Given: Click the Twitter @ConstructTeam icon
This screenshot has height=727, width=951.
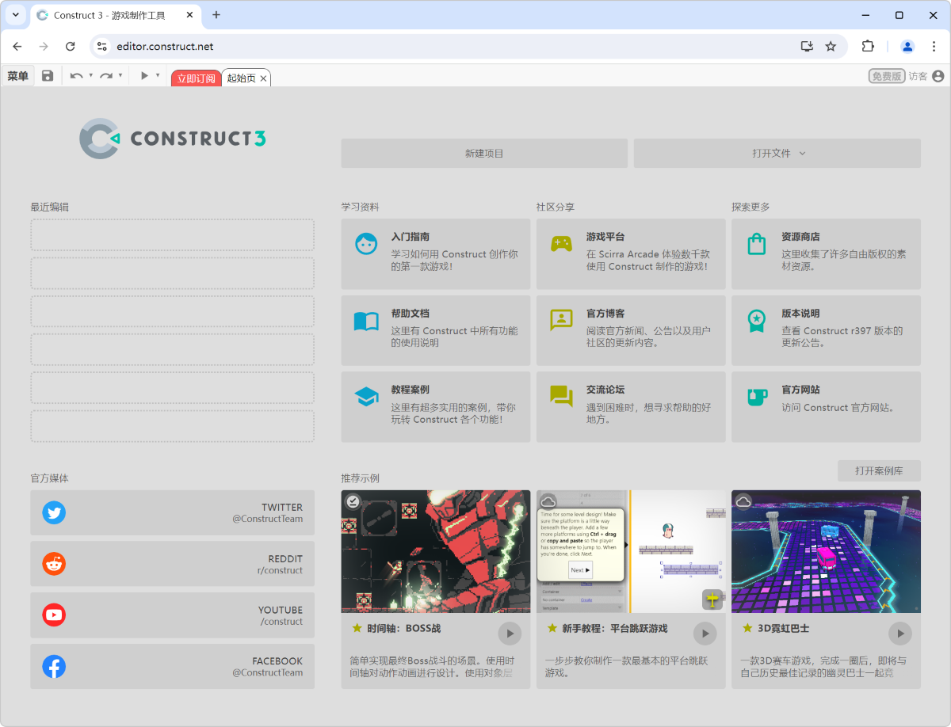Looking at the screenshot, I should [54, 512].
